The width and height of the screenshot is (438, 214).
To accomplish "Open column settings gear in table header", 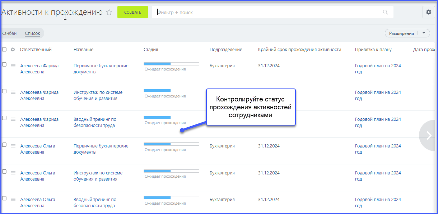I will (x=13, y=50).
